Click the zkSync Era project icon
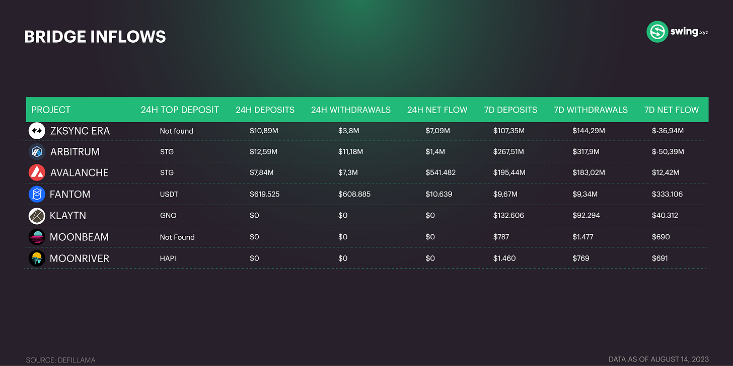The width and height of the screenshot is (733, 366). point(37,131)
